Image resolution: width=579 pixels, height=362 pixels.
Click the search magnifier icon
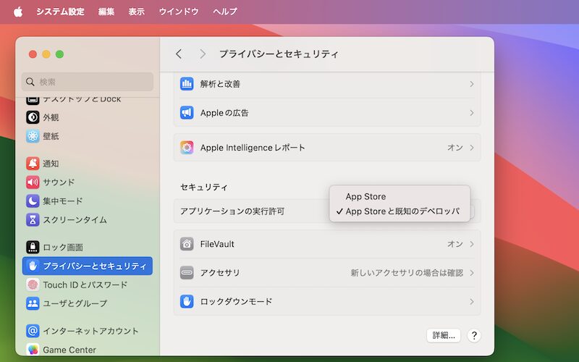[30, 82]
